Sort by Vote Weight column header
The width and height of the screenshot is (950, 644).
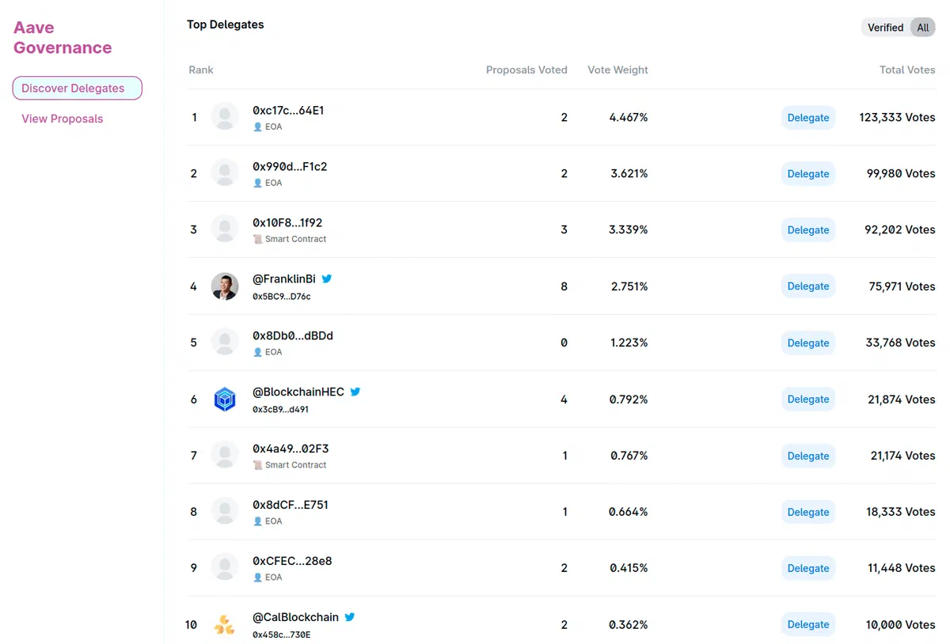[617, 70]
